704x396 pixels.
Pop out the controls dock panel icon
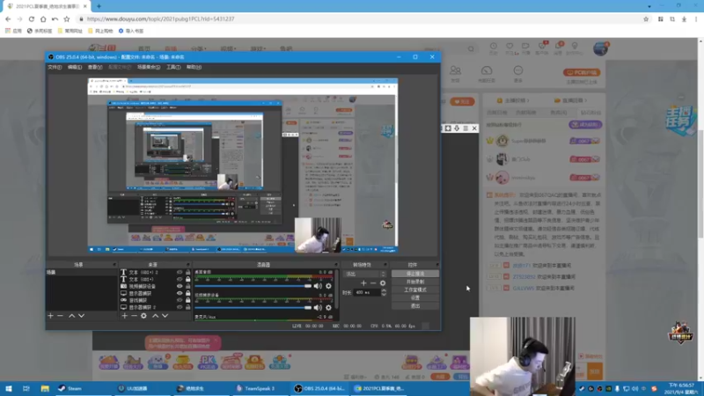coord(436,265)
